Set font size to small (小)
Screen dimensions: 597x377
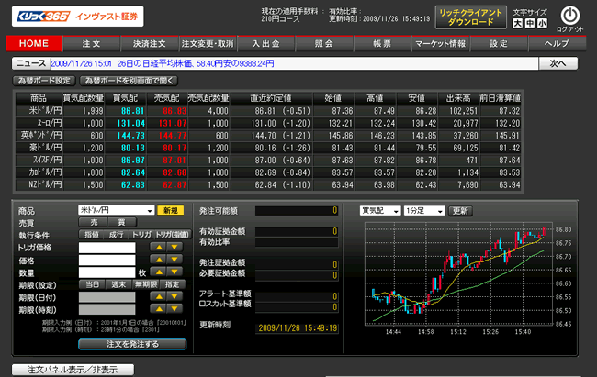[x=542, y=24]
